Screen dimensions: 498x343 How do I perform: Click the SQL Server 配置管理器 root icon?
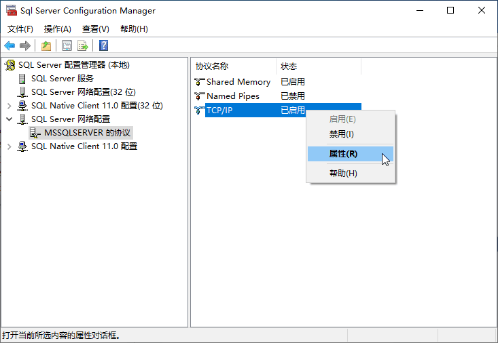10,65
